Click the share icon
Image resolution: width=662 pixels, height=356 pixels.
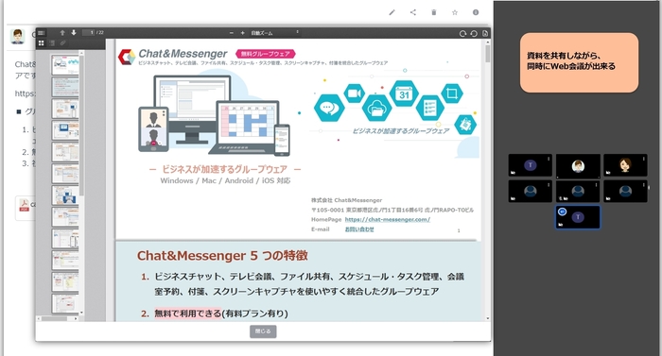coord(413,12)
